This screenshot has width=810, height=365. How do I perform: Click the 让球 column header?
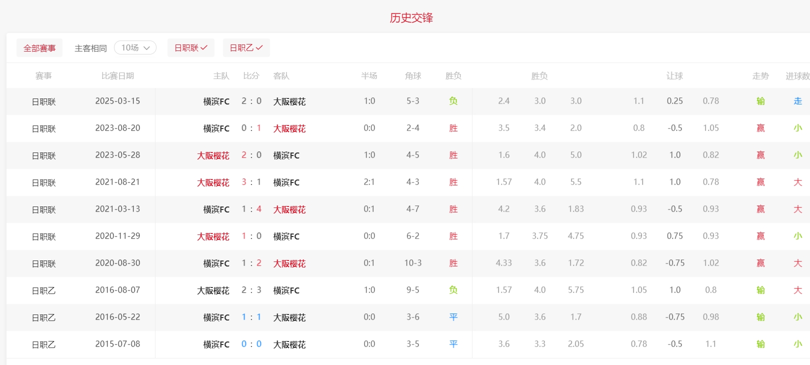(674, 75)
